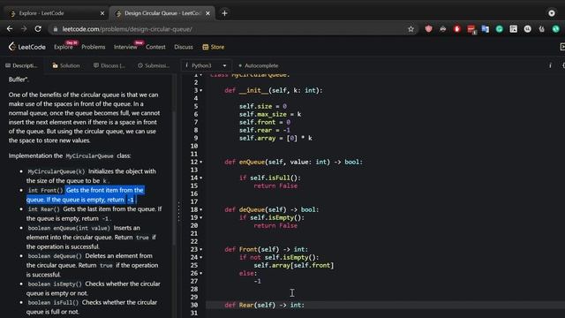Open the green circular extension at the far right
The width and height of the screenshot is (565, 318).
click(x=556, y=29)
